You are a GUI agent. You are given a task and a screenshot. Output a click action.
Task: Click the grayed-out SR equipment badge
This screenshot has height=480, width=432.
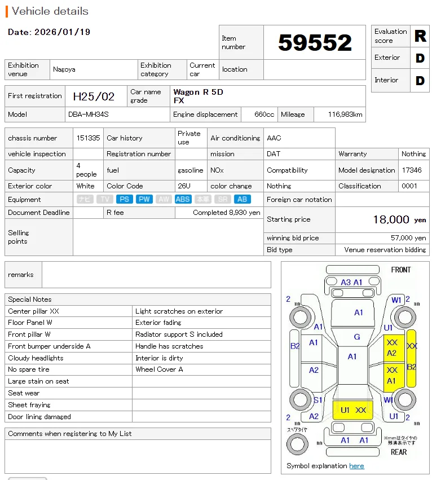coord(223,199)
